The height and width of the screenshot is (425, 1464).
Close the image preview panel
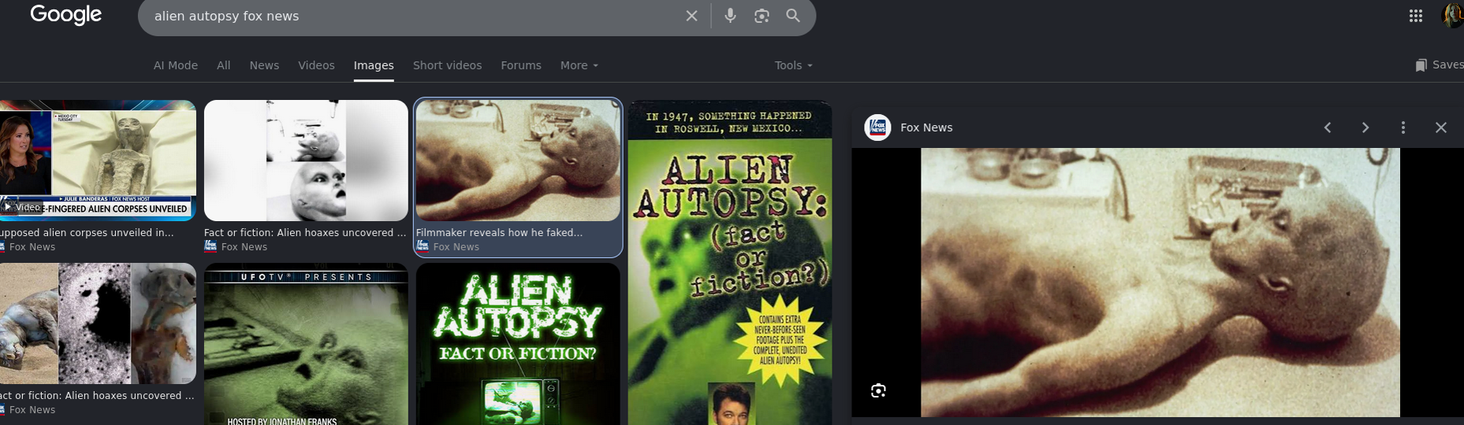tap(1441, 128)
